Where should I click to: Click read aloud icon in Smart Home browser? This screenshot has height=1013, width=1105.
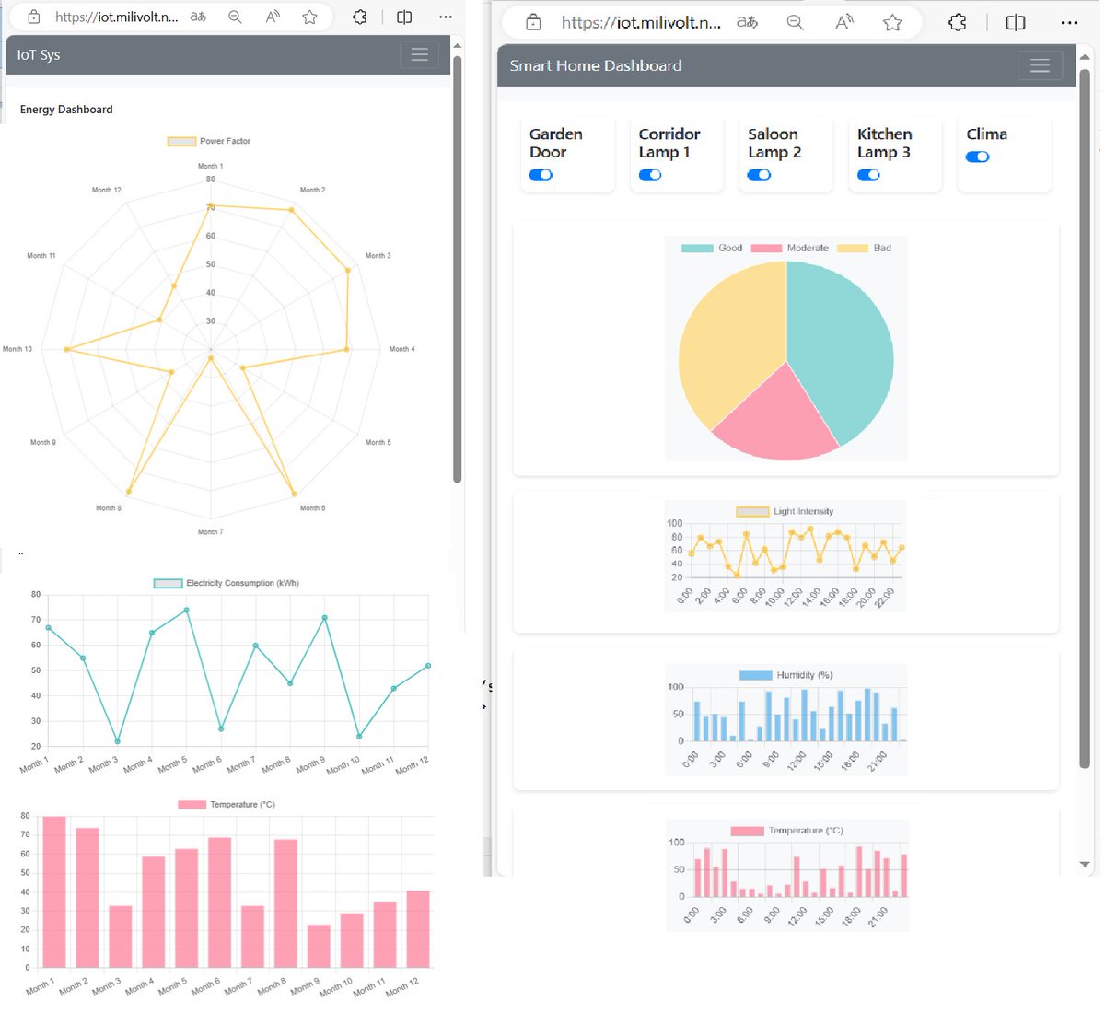coord(843,22)
